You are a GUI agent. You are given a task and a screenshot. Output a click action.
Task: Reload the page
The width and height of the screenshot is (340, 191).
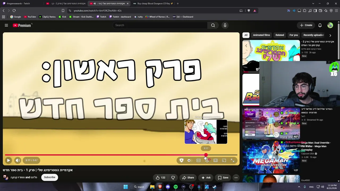click(x=14, y=11)
